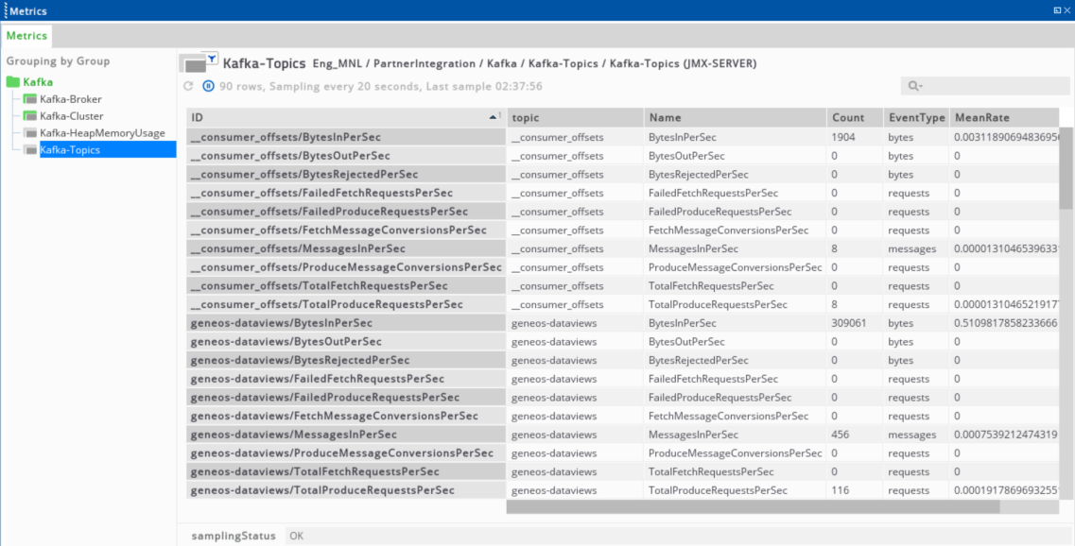1075x546 pixels.
Task: Open the search magnifier dropdown
Action: click(x=914, y=86)
